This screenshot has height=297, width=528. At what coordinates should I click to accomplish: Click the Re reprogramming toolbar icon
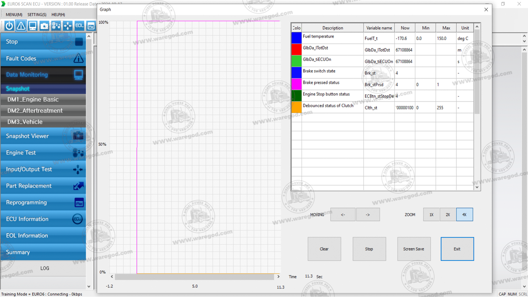[91, 26]
